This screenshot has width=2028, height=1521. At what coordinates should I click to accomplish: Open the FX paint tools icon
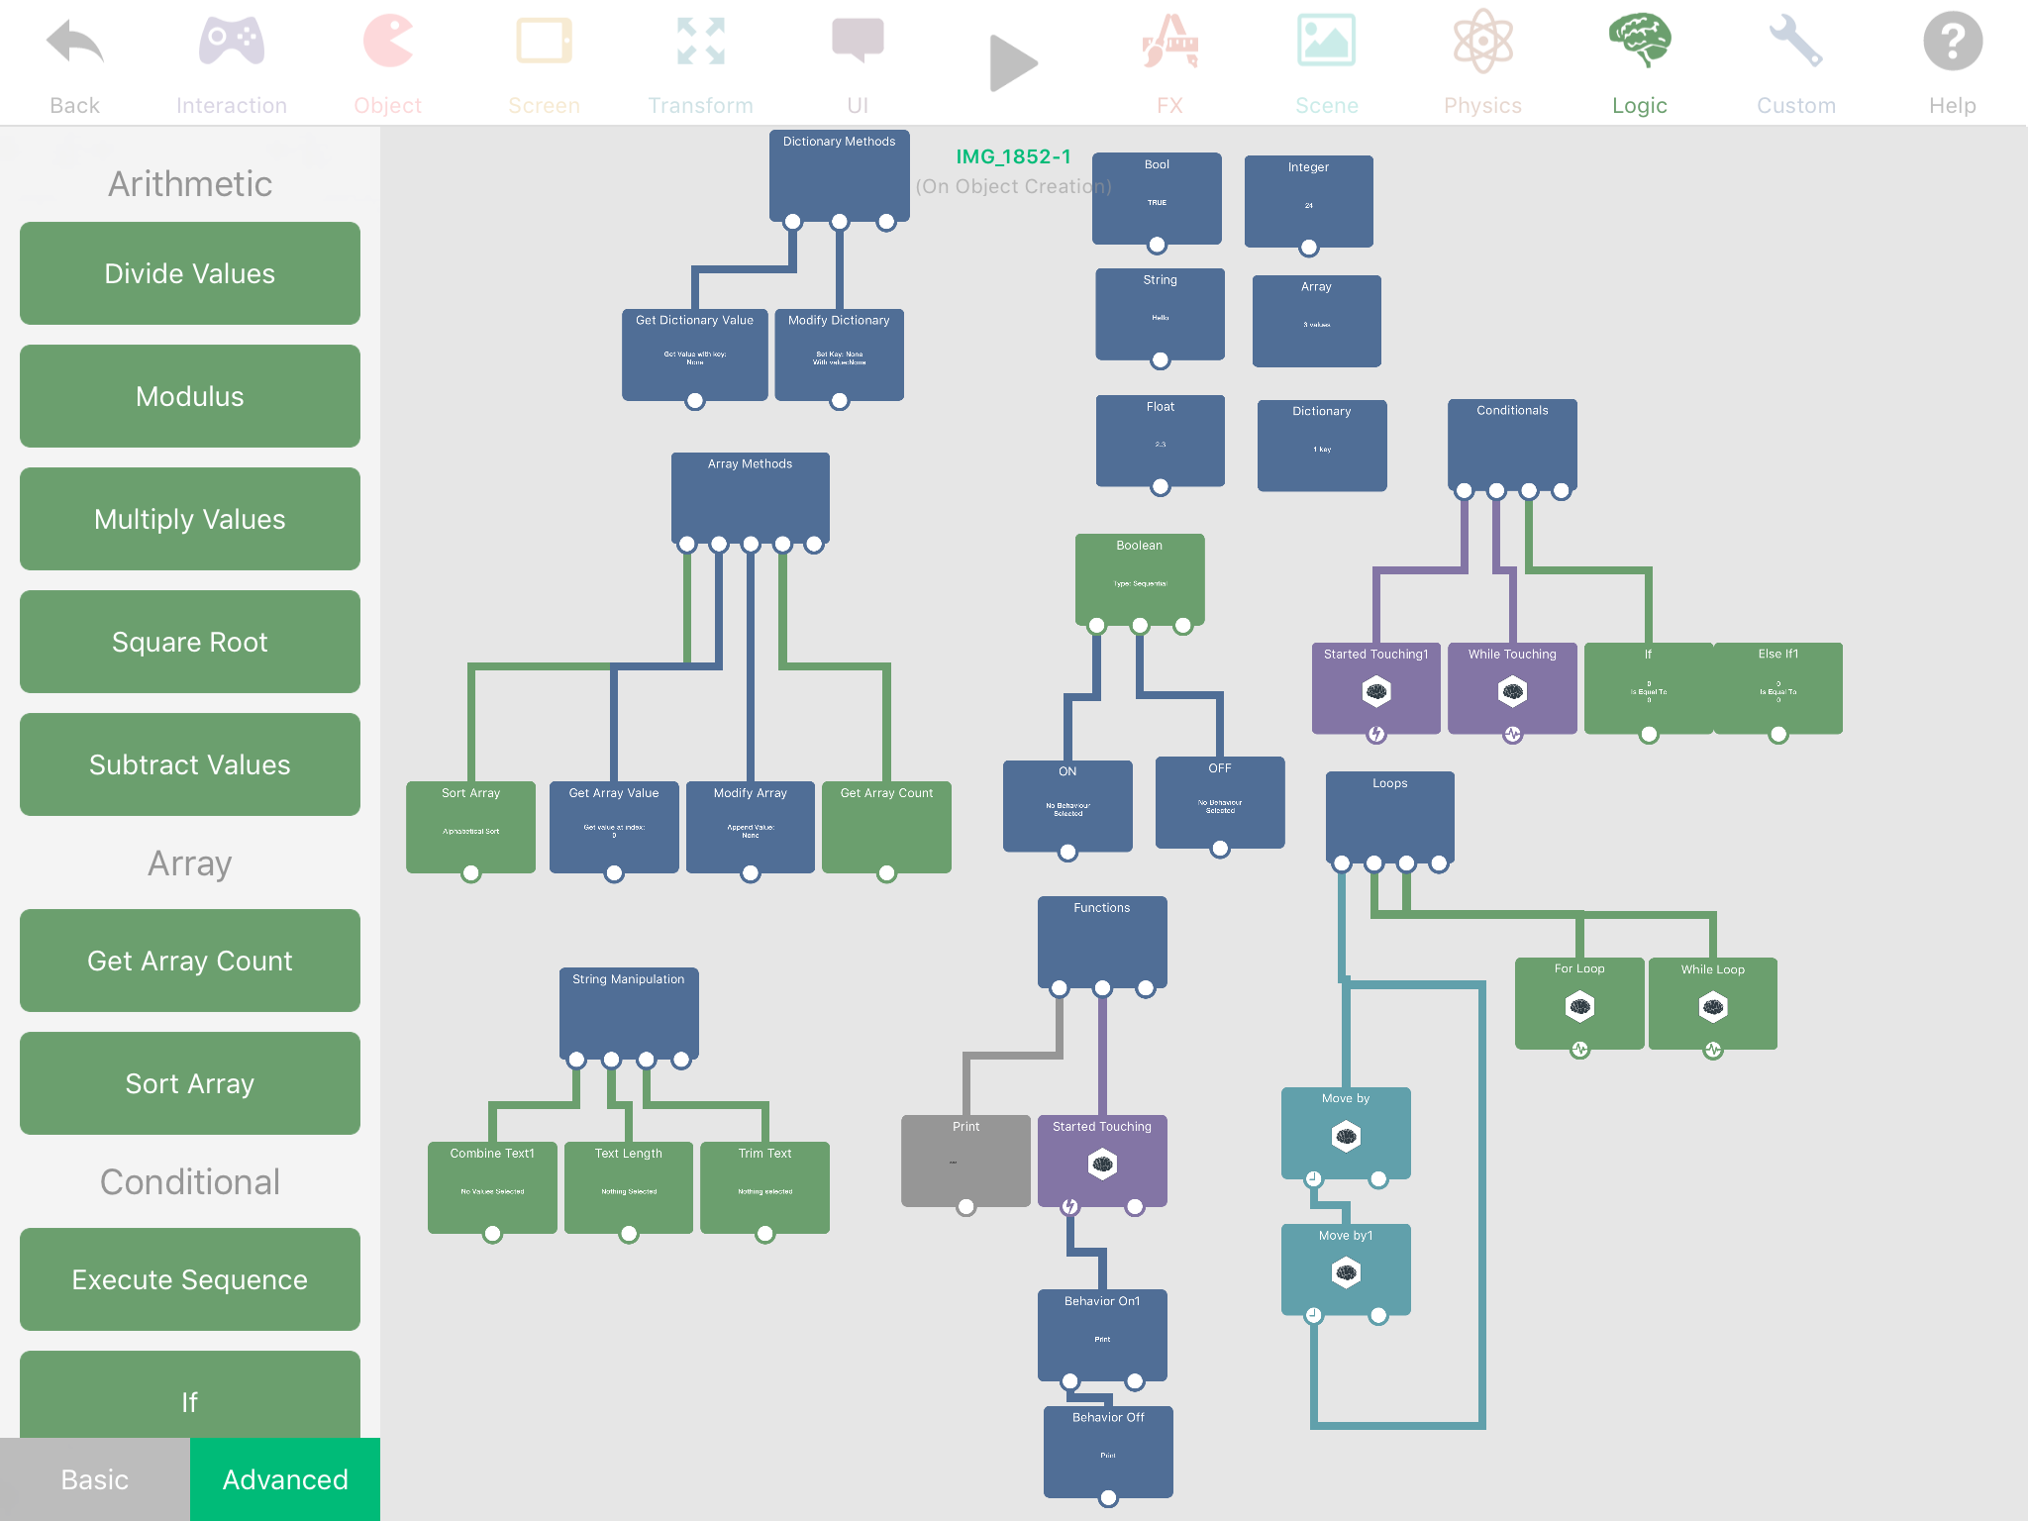[x=1169, y=44]
